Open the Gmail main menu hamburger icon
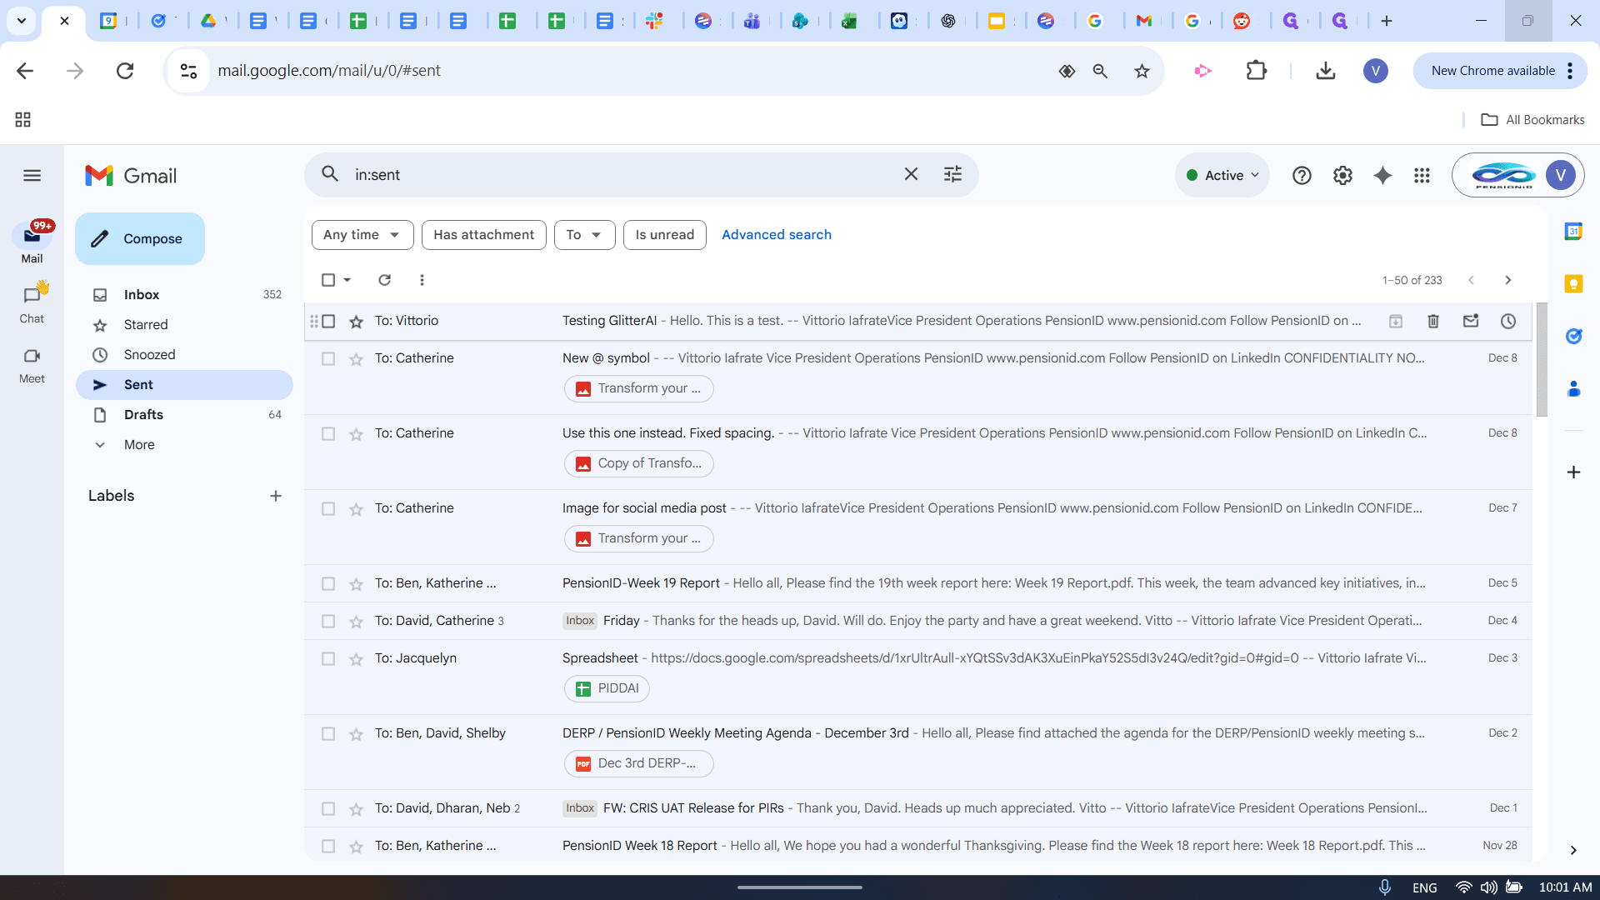 pos(32,176)
